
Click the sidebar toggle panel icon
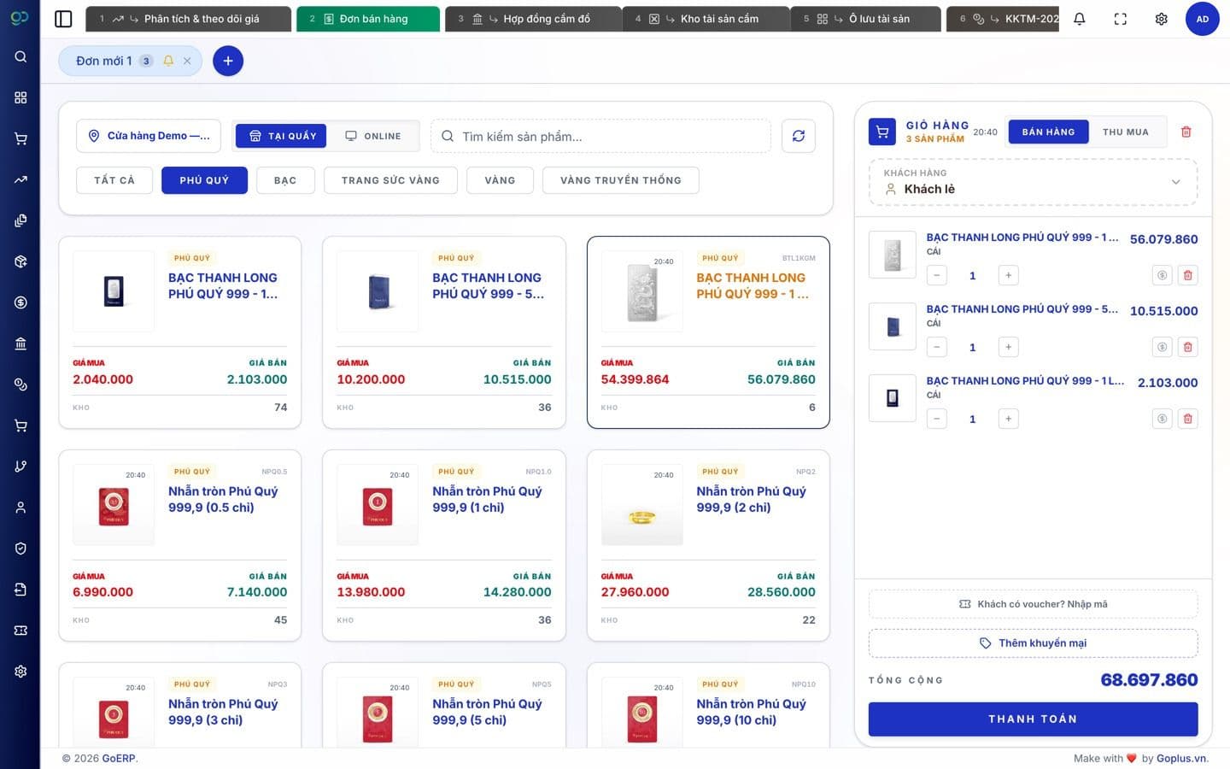click(x=63, y=19)
